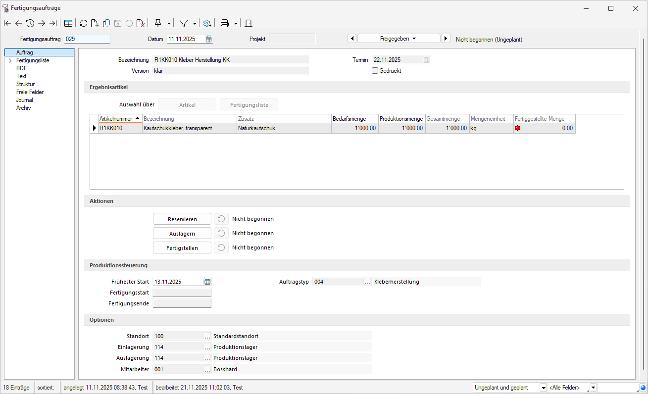Open the Journal section in sidebar
This screenshot has height=394, width=648.
[24, 100]
